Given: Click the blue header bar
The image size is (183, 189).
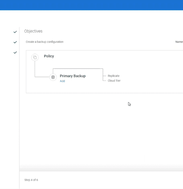Looking at the screenshot, I should tap(91, 5).
